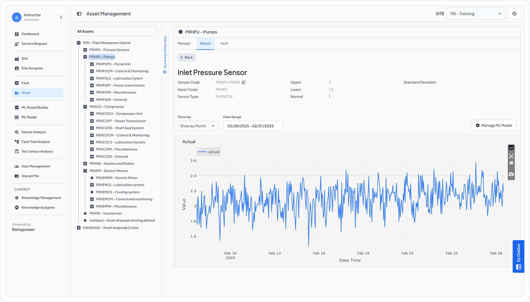Click the history refresh icon next to SITE
Screen dimensions: 530x302
coord(514,14)
